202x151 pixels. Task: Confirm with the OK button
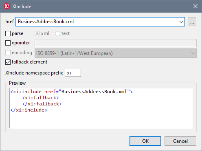(x=145, y=141)
